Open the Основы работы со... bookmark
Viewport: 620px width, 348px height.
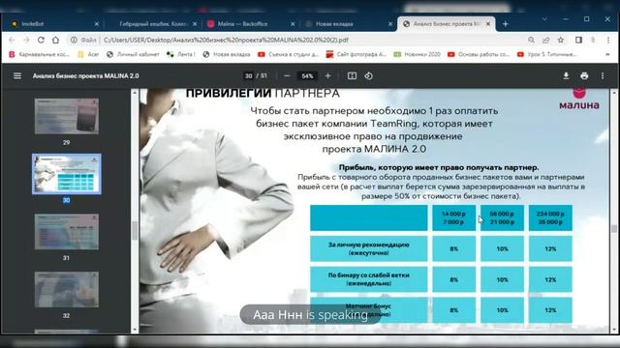(479, 54)
